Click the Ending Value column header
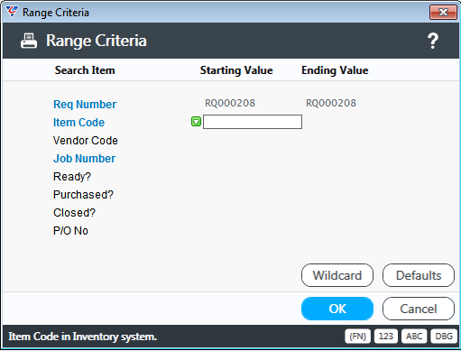Screen dimensions: 461x351 coord(335,70)
